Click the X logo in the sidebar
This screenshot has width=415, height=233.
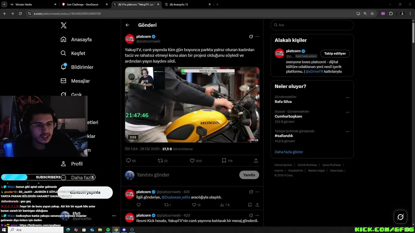click(x=64, y=26)
